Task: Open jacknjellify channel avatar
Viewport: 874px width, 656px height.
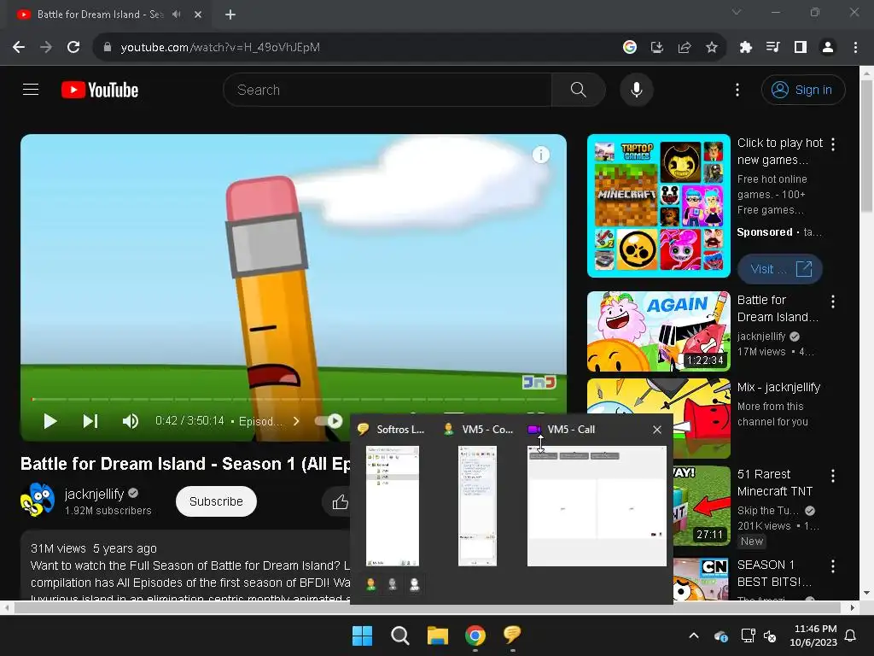Action: [38, 500]
